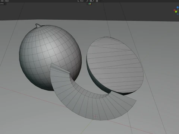Select the half-cut sphere object

tap(115, 66)
